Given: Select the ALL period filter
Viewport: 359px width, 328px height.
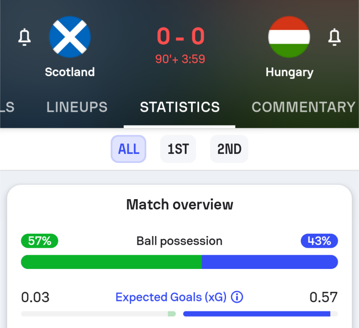Looking at the screenshot, I should pos(128,149).
